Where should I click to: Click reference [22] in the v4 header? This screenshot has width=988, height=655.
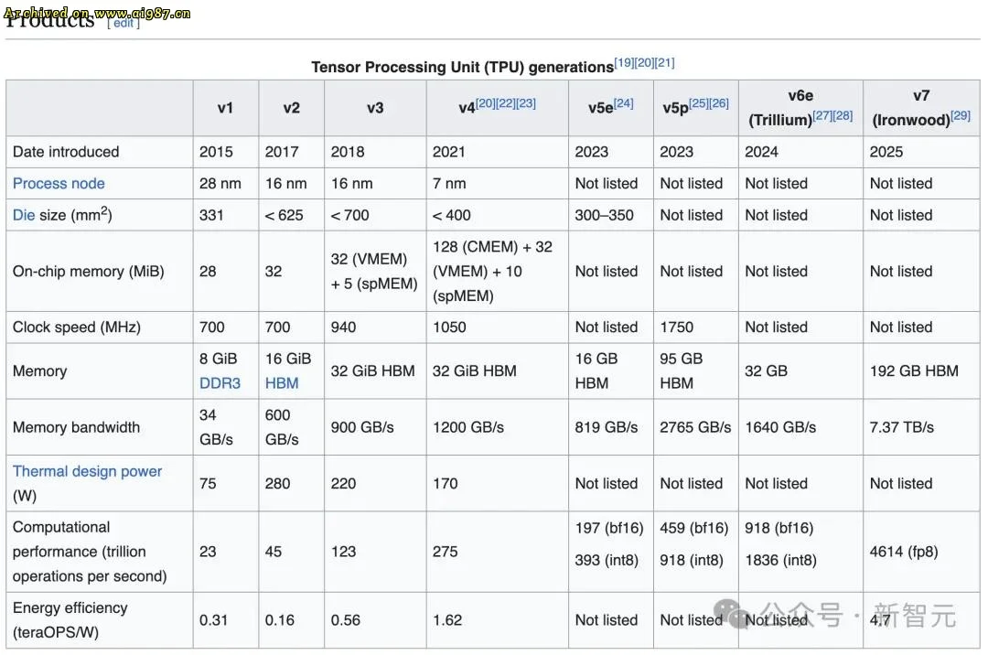click(504, 102)
